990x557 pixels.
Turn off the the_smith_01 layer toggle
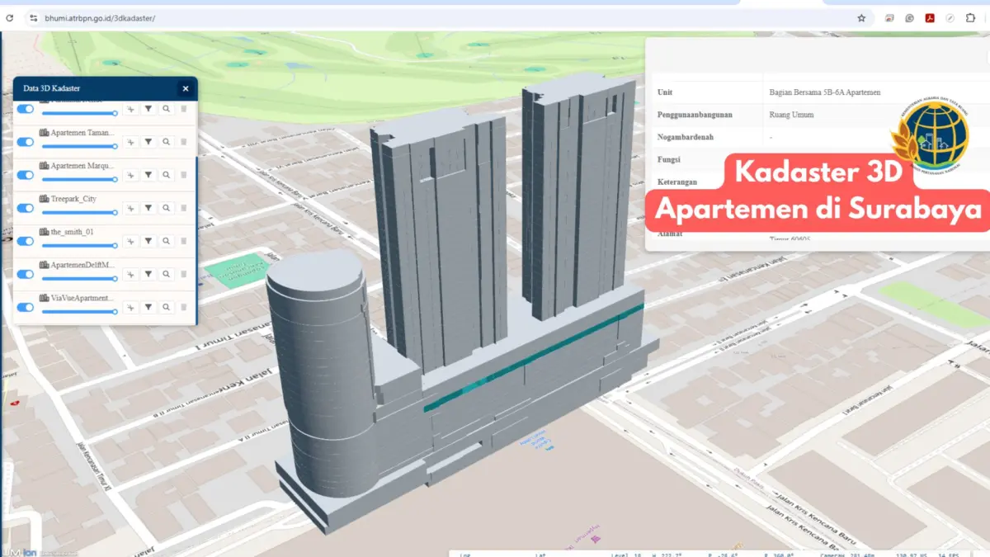(x=25, y=241)
